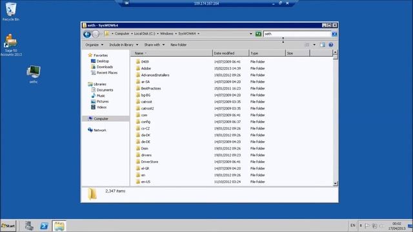Click Desktop icon under Favorites
Screen dimensions: 413x232
[93, 61]
